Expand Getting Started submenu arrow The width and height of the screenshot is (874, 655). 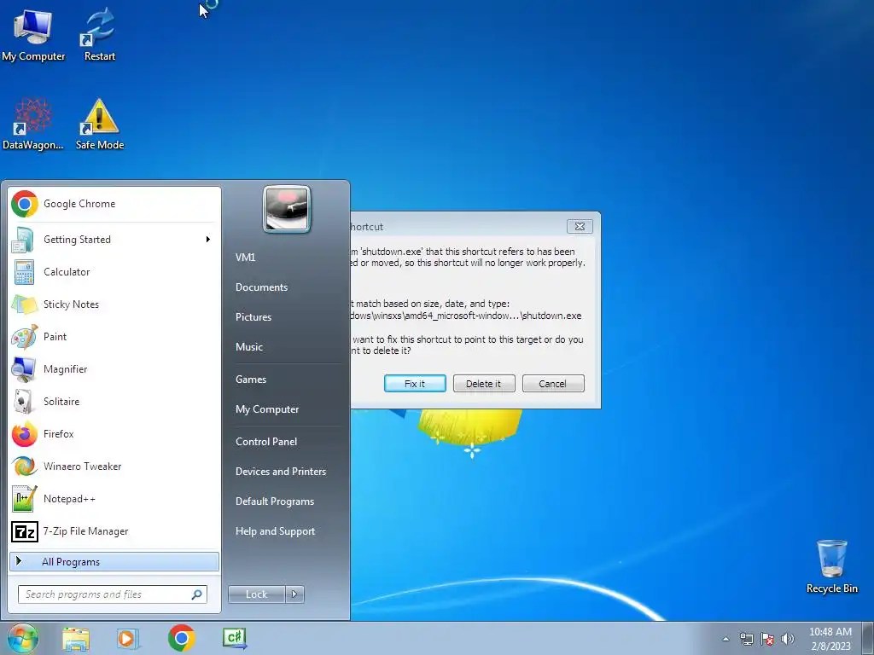208,240
